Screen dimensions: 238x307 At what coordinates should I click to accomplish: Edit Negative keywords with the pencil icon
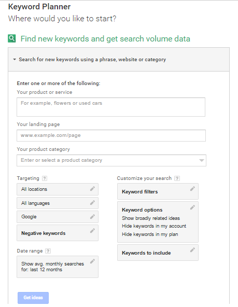point(92,231)
